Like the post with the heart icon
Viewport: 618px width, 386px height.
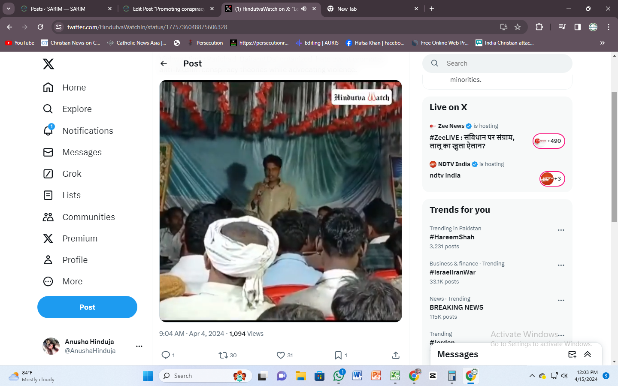[281, 355]
